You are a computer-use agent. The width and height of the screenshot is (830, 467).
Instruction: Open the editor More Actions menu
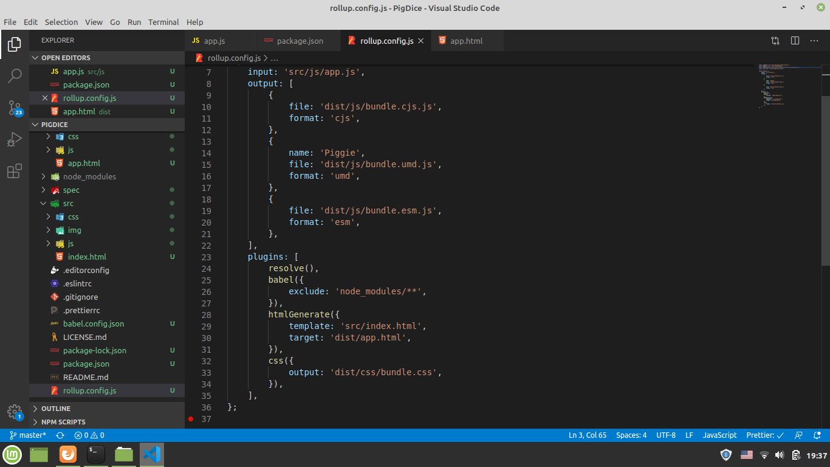click(x=814, y=41)
